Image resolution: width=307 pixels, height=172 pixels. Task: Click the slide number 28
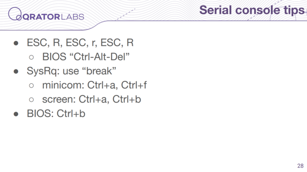300,166
